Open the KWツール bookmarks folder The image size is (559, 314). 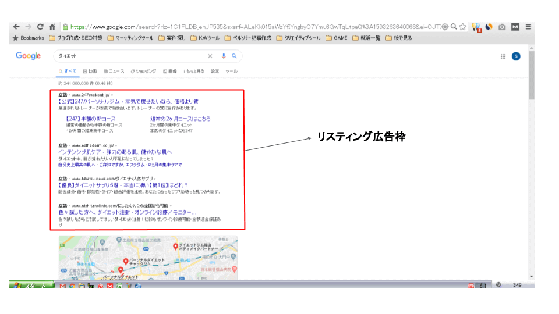(x=206, y=38)
